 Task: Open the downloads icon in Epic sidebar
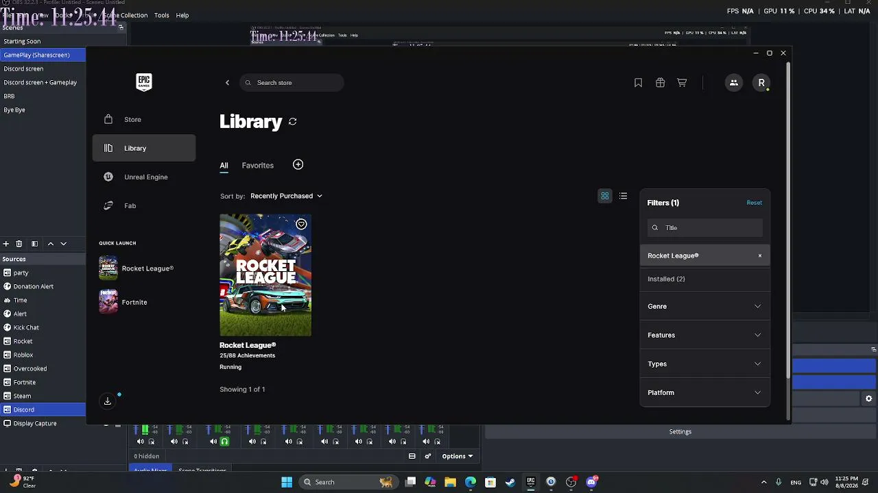(x=108, y=401)
